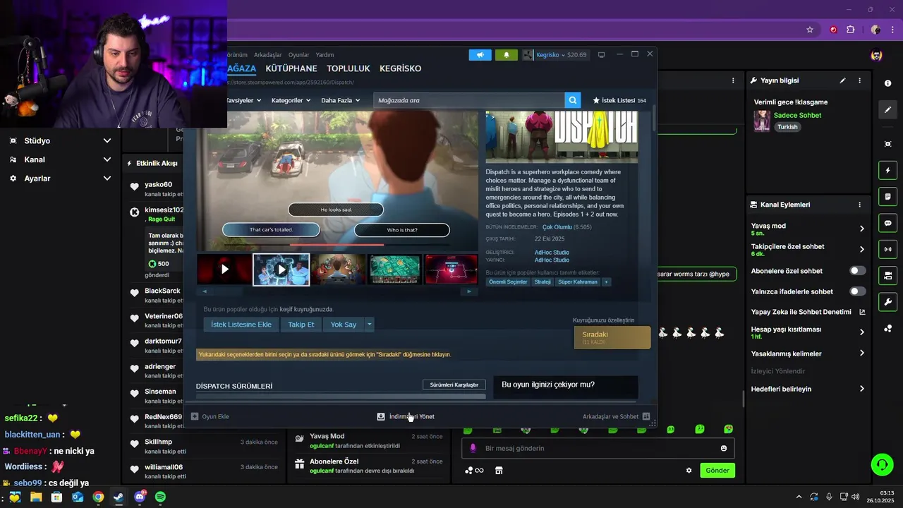This screenshot has width=903, height=508.
Task: Open the emoji picker in chat input
Action: coord(724,448)
